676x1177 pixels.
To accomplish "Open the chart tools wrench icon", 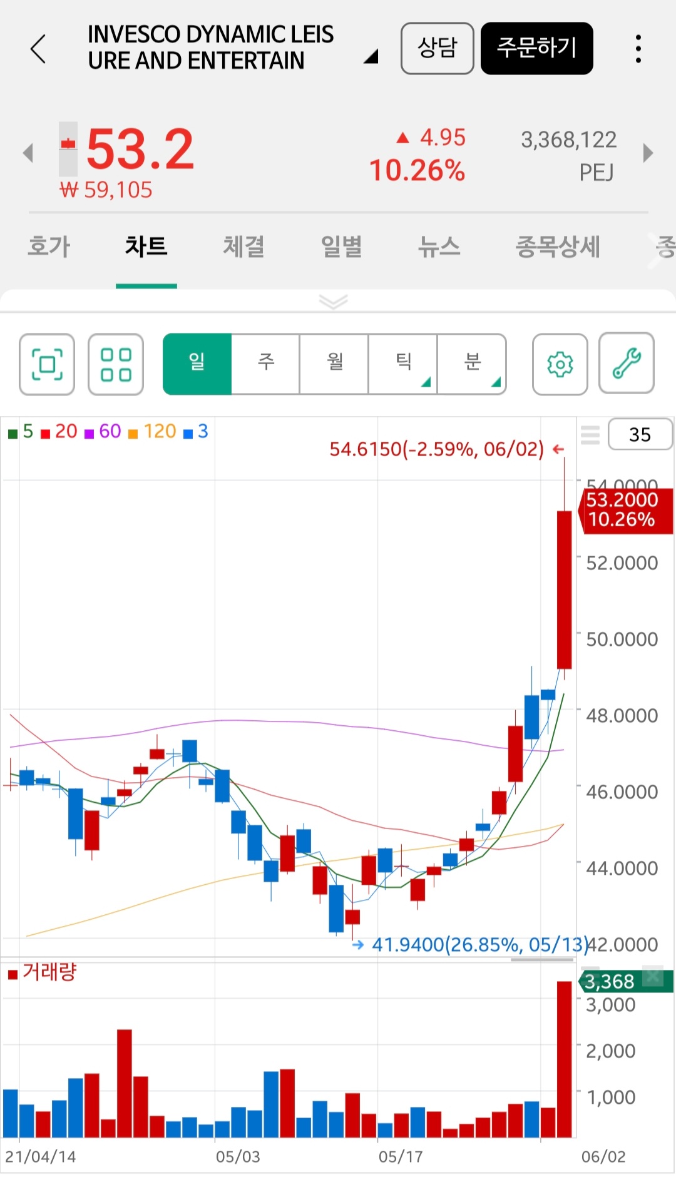I will [627, 364].
